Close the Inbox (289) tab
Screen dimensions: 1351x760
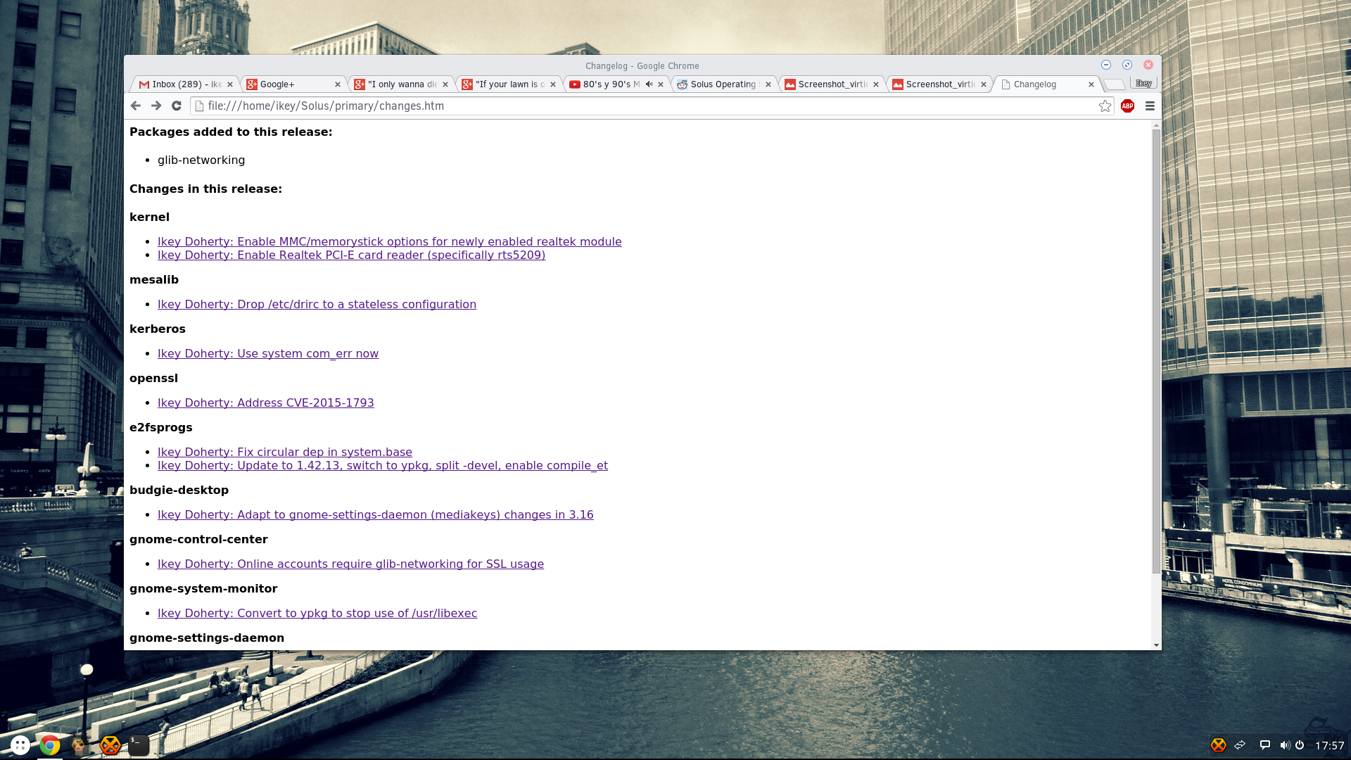click(230, 84)
